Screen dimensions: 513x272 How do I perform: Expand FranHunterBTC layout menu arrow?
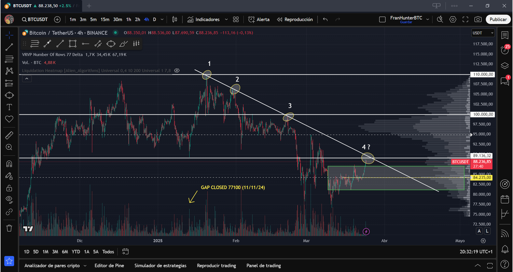427,19
